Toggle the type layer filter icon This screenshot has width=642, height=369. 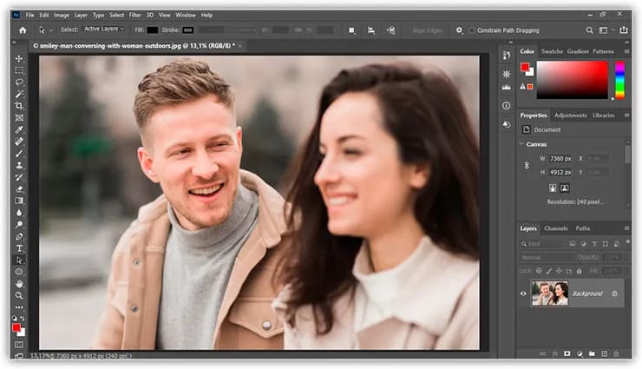594,244
